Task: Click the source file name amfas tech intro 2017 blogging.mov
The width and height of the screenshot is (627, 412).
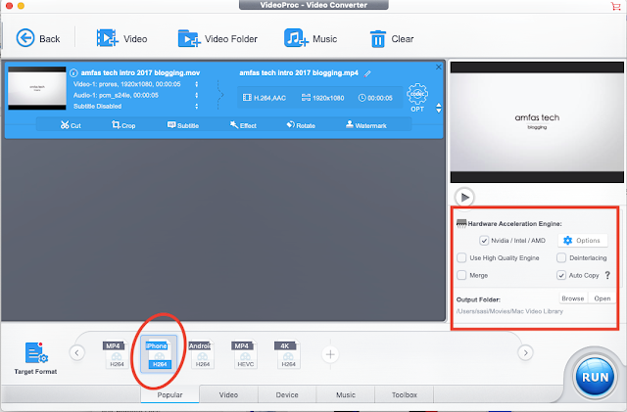Action: (140, 72)
